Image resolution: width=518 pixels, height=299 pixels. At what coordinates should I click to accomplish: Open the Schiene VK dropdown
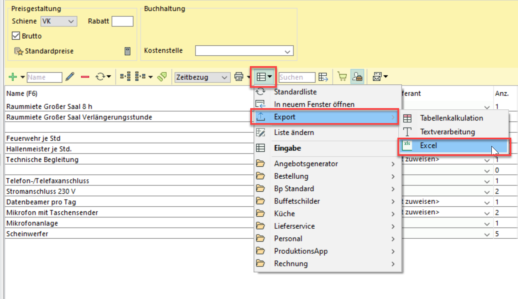click(59, 21)
